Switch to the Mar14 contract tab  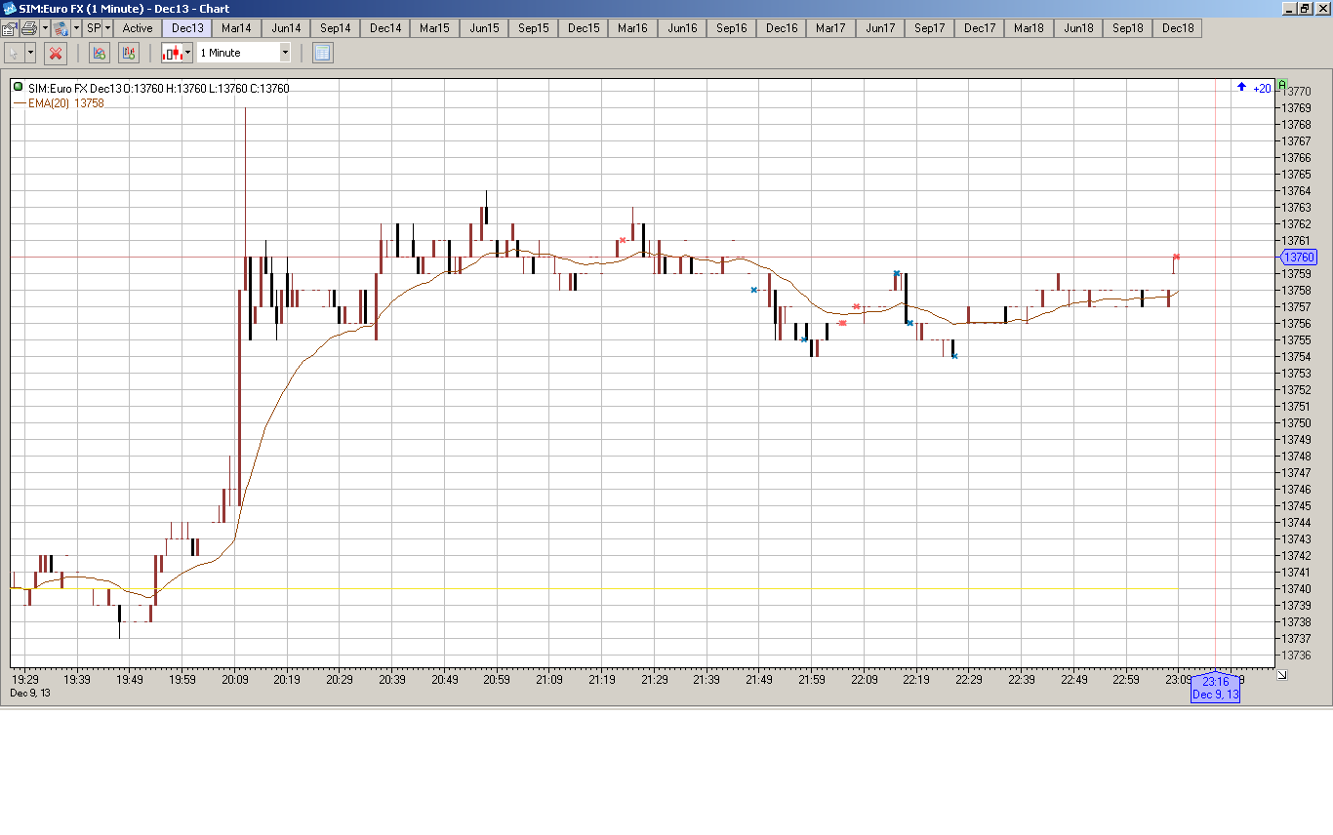[x=236, y=28]
